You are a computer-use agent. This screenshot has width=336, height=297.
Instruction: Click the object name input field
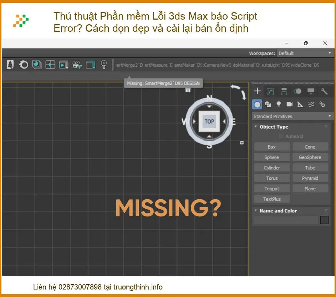[286, 220]
